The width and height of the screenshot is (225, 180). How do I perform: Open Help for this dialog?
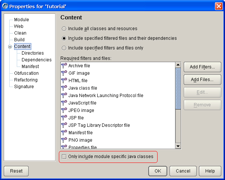tap(210, 171)
